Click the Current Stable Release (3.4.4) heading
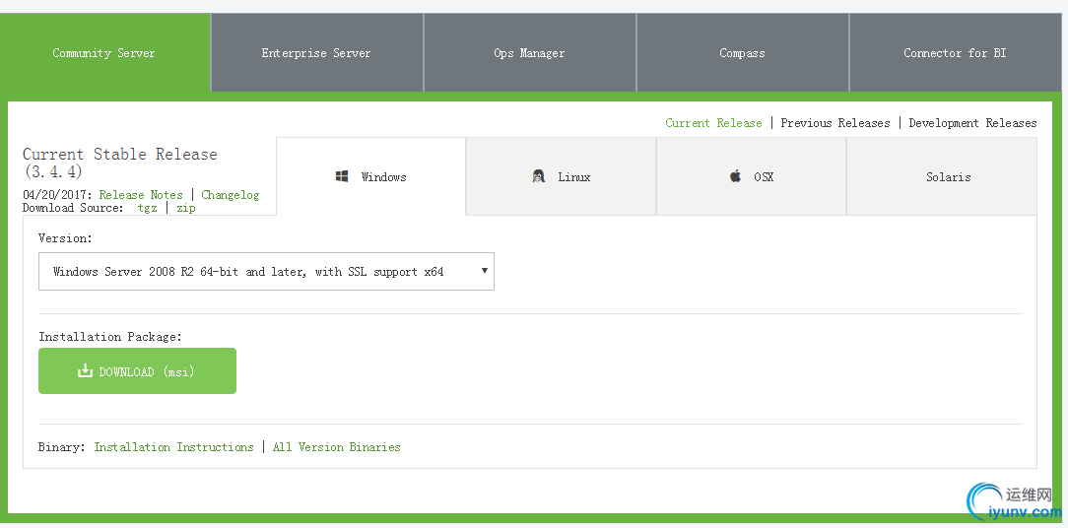This screenshot has height=528, width=1068. tap(120, 163)
